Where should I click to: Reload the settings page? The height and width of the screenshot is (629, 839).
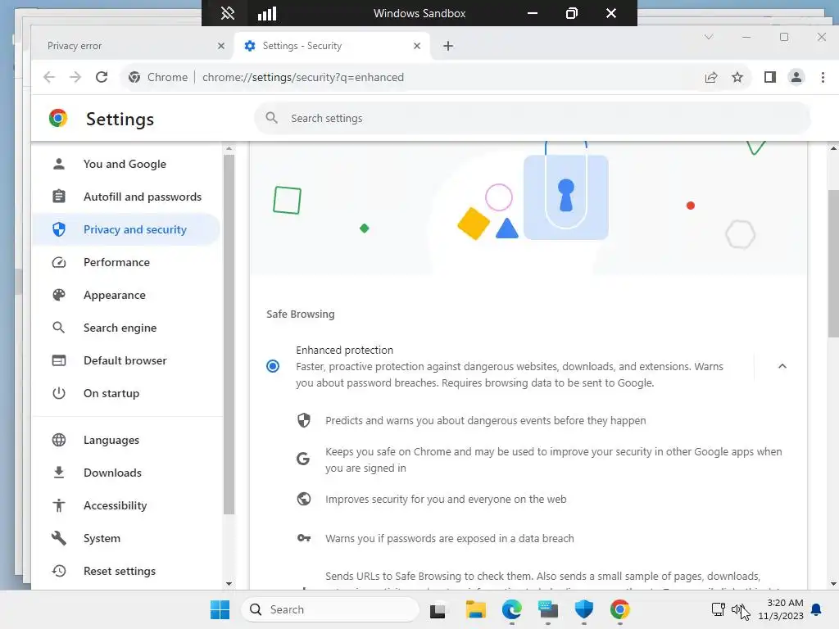[x=102, y=77]
